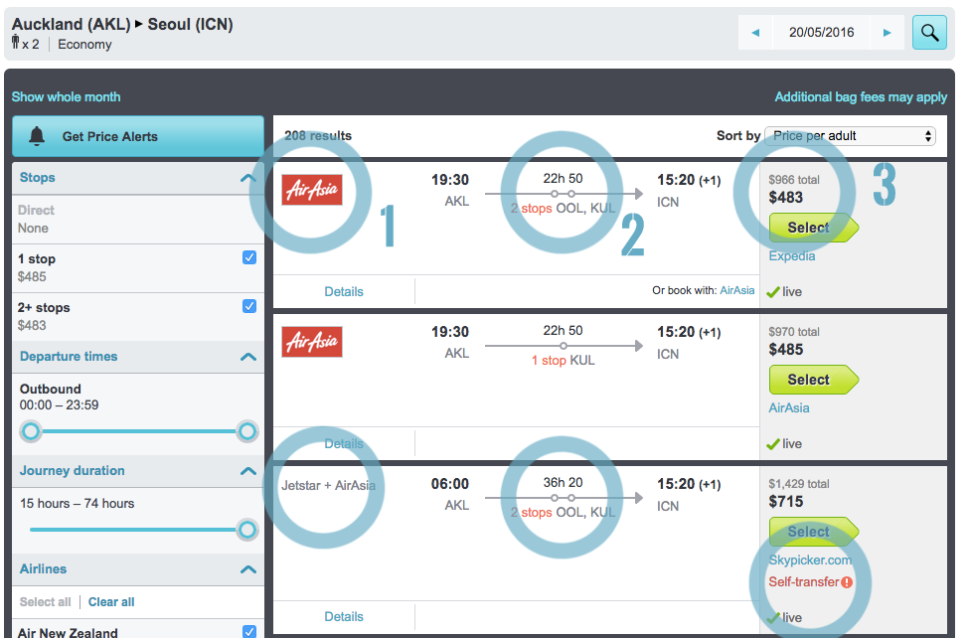Select the $715 Skypicker flight

pyautogui.click(x=813, y=532)
